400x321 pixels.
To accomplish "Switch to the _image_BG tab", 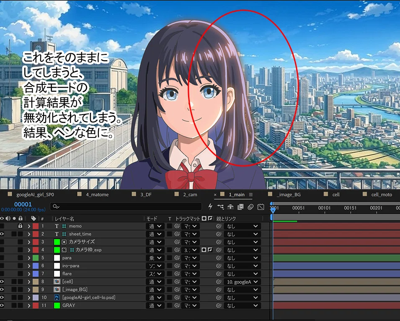I will [289, 195].
